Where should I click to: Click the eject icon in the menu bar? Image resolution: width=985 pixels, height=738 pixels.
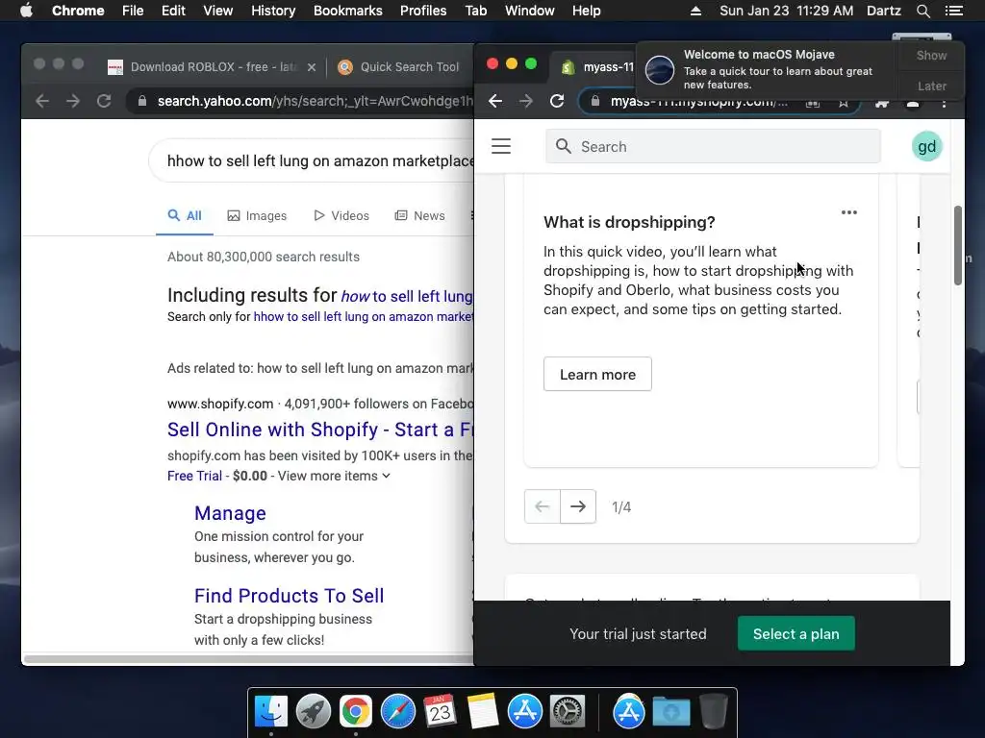(x=695, y=11)
